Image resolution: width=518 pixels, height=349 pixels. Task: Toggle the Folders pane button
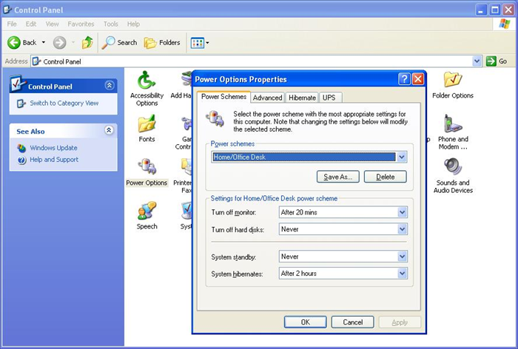point(162,43)
